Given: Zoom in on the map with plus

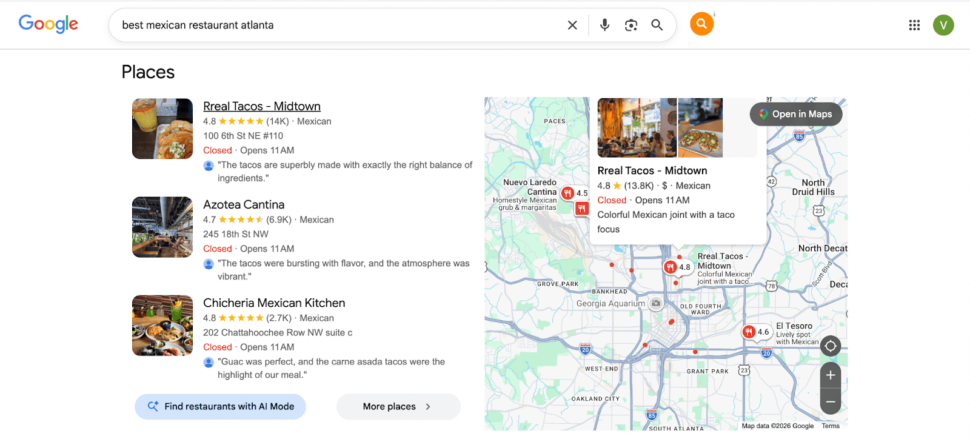Looking at the screenshot, I should coord(831,375).
